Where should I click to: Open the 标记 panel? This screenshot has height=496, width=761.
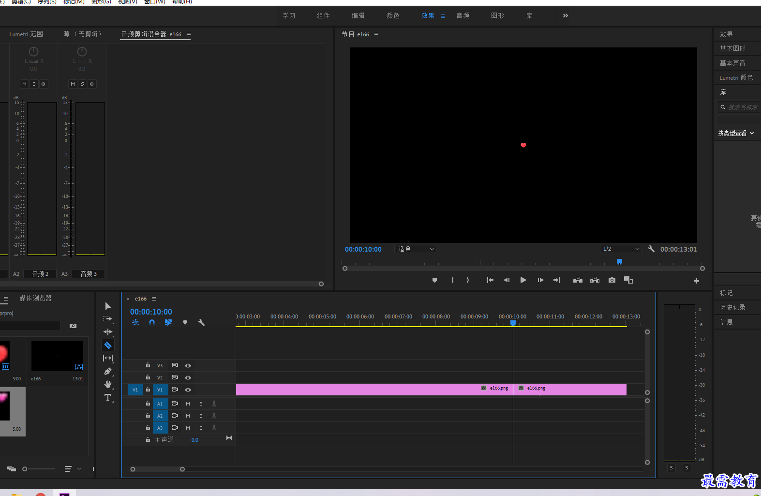tap(726, 293)
